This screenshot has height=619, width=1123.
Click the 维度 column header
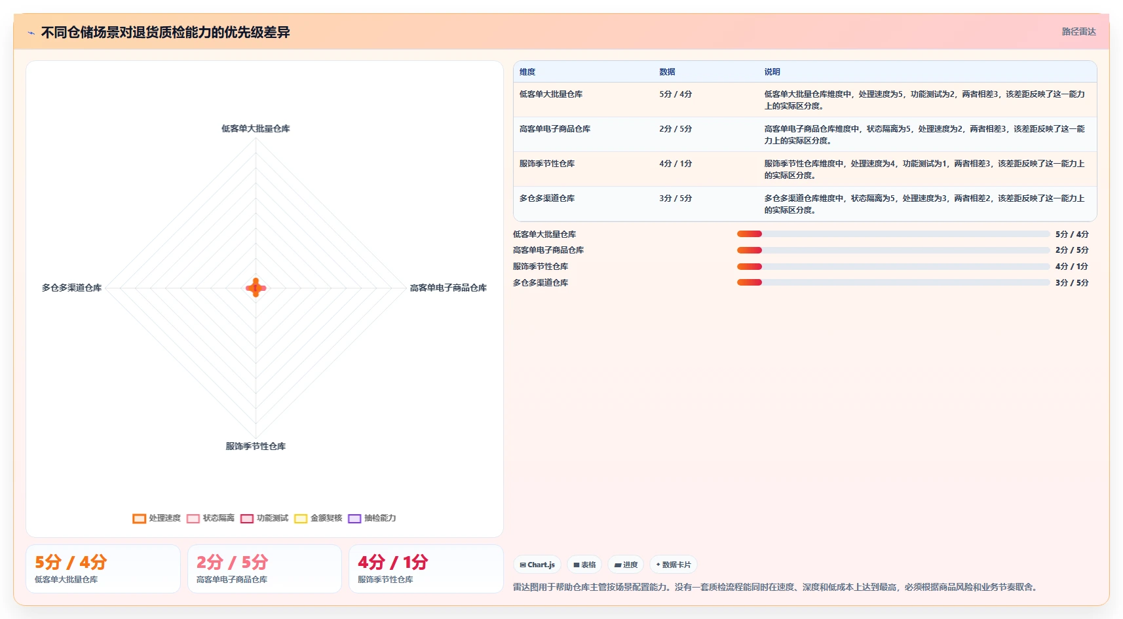click(x=527, y=72)
